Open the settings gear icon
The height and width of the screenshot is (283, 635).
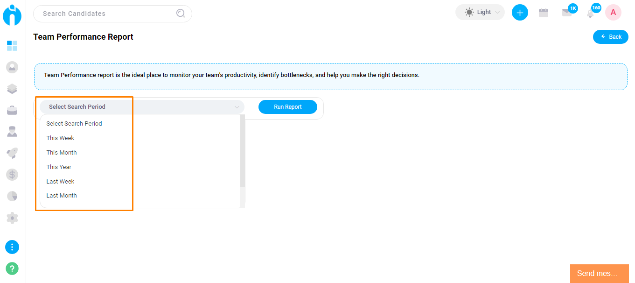[12, 218]
